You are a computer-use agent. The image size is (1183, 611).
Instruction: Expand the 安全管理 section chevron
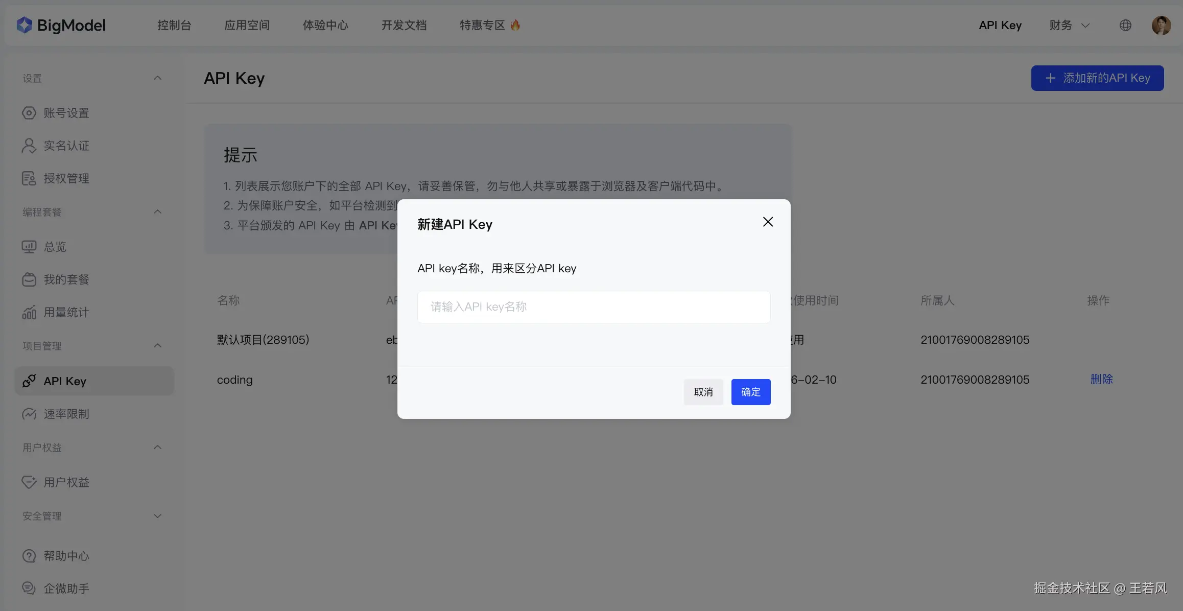point(157,516)
